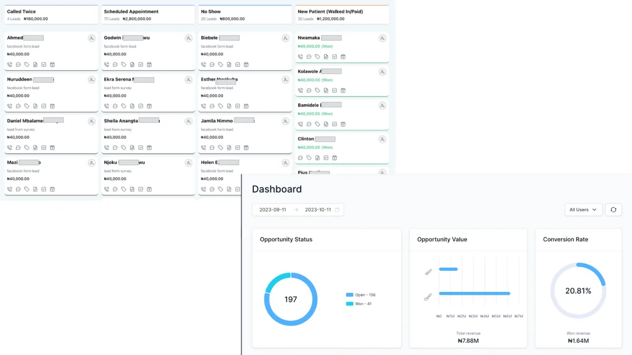
Task: Open the Jamila Nimmo lead card
Action: click(x=245, y=134)
